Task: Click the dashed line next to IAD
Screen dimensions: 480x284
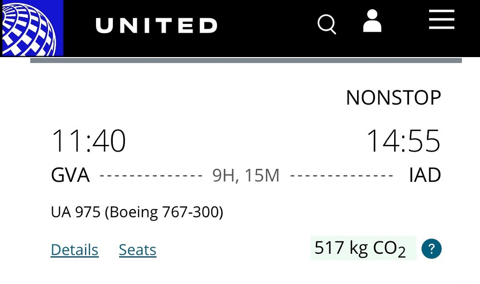Action: click(342, 176)
